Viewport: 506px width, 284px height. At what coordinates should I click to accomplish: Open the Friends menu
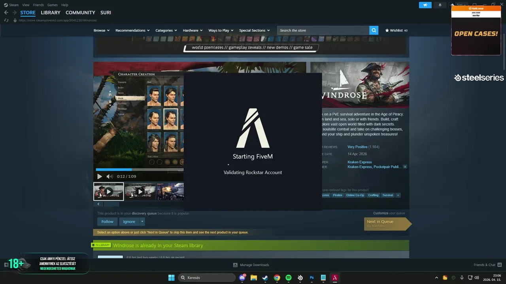38,5
